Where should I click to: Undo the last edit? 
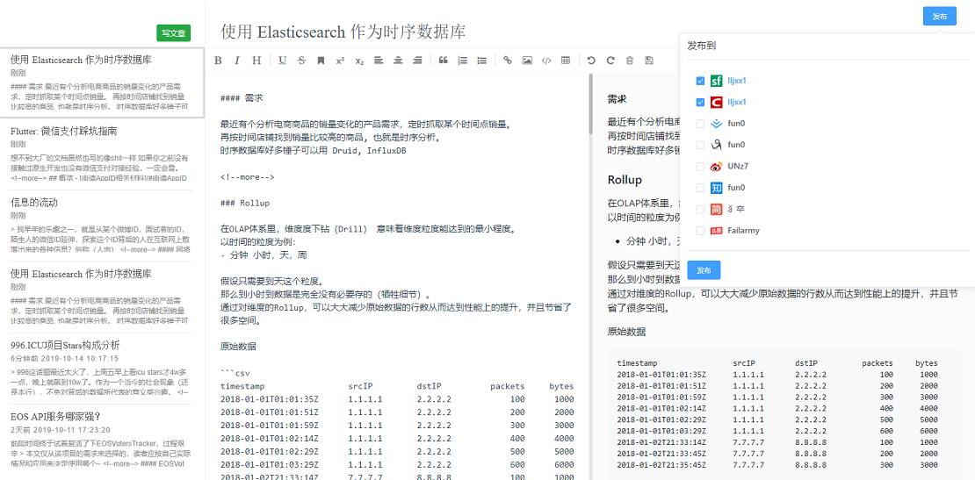pos(591,61)
